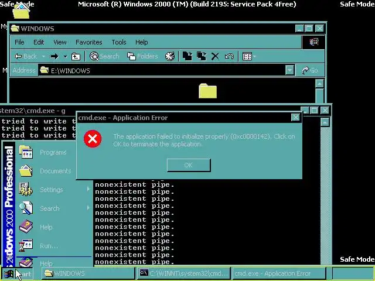Click the Move To toolbar icon

coord(187,56)
